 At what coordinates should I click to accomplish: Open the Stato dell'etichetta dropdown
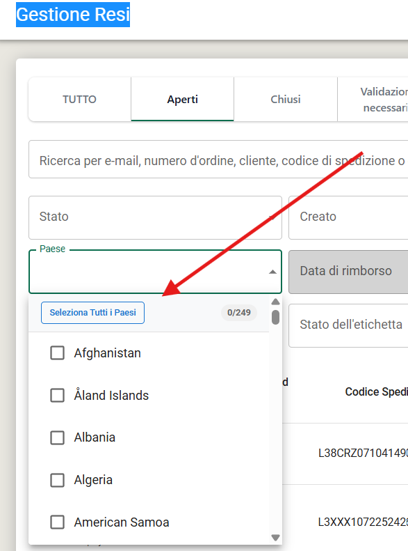(x=348, y=325)
